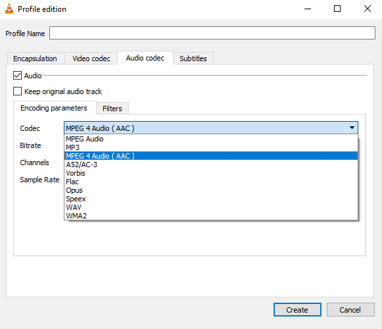Choose A52/AC-3 codec option
Viewport: 382px width, 329px height.
pos(211,164)
